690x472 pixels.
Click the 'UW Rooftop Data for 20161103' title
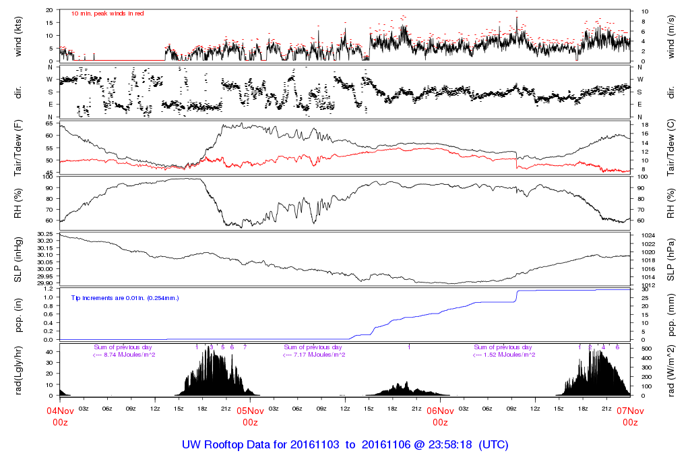[261, 445]
